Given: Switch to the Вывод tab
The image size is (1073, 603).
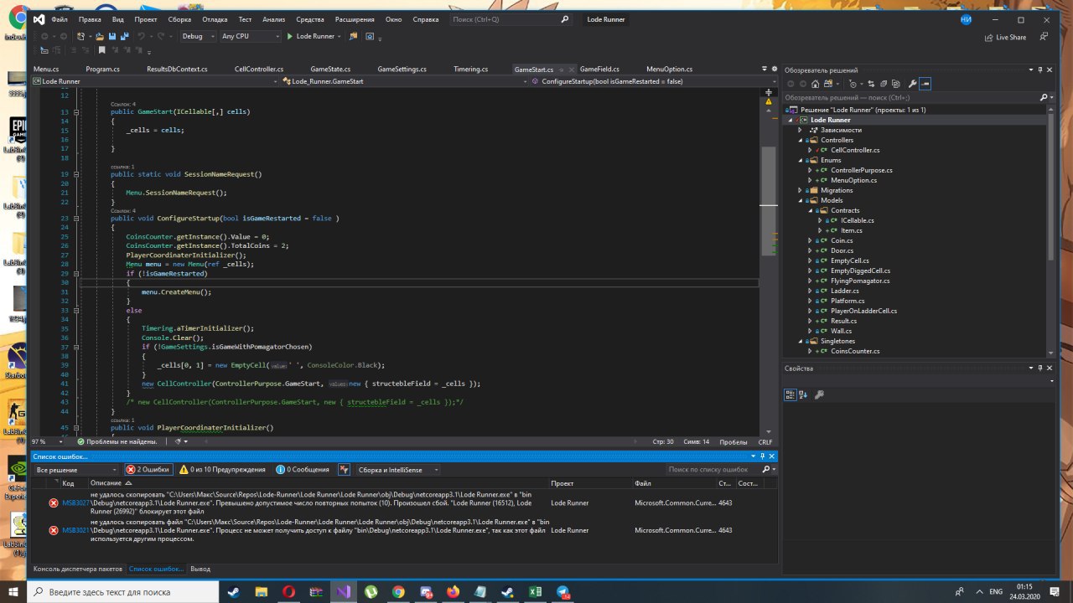Looking at the screenshot, I should pos(200,569).
